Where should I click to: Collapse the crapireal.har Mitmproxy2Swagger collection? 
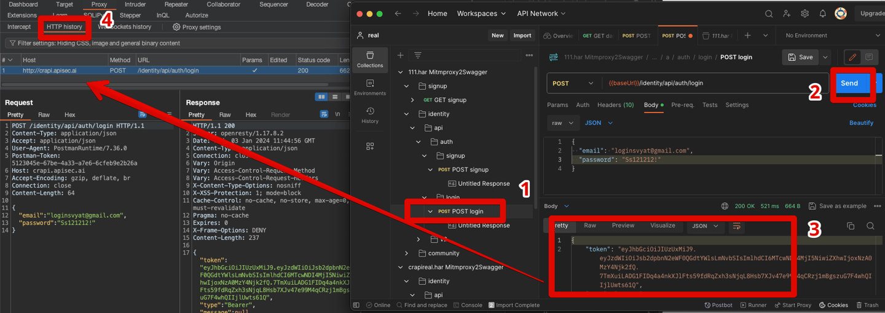(401, 267)
